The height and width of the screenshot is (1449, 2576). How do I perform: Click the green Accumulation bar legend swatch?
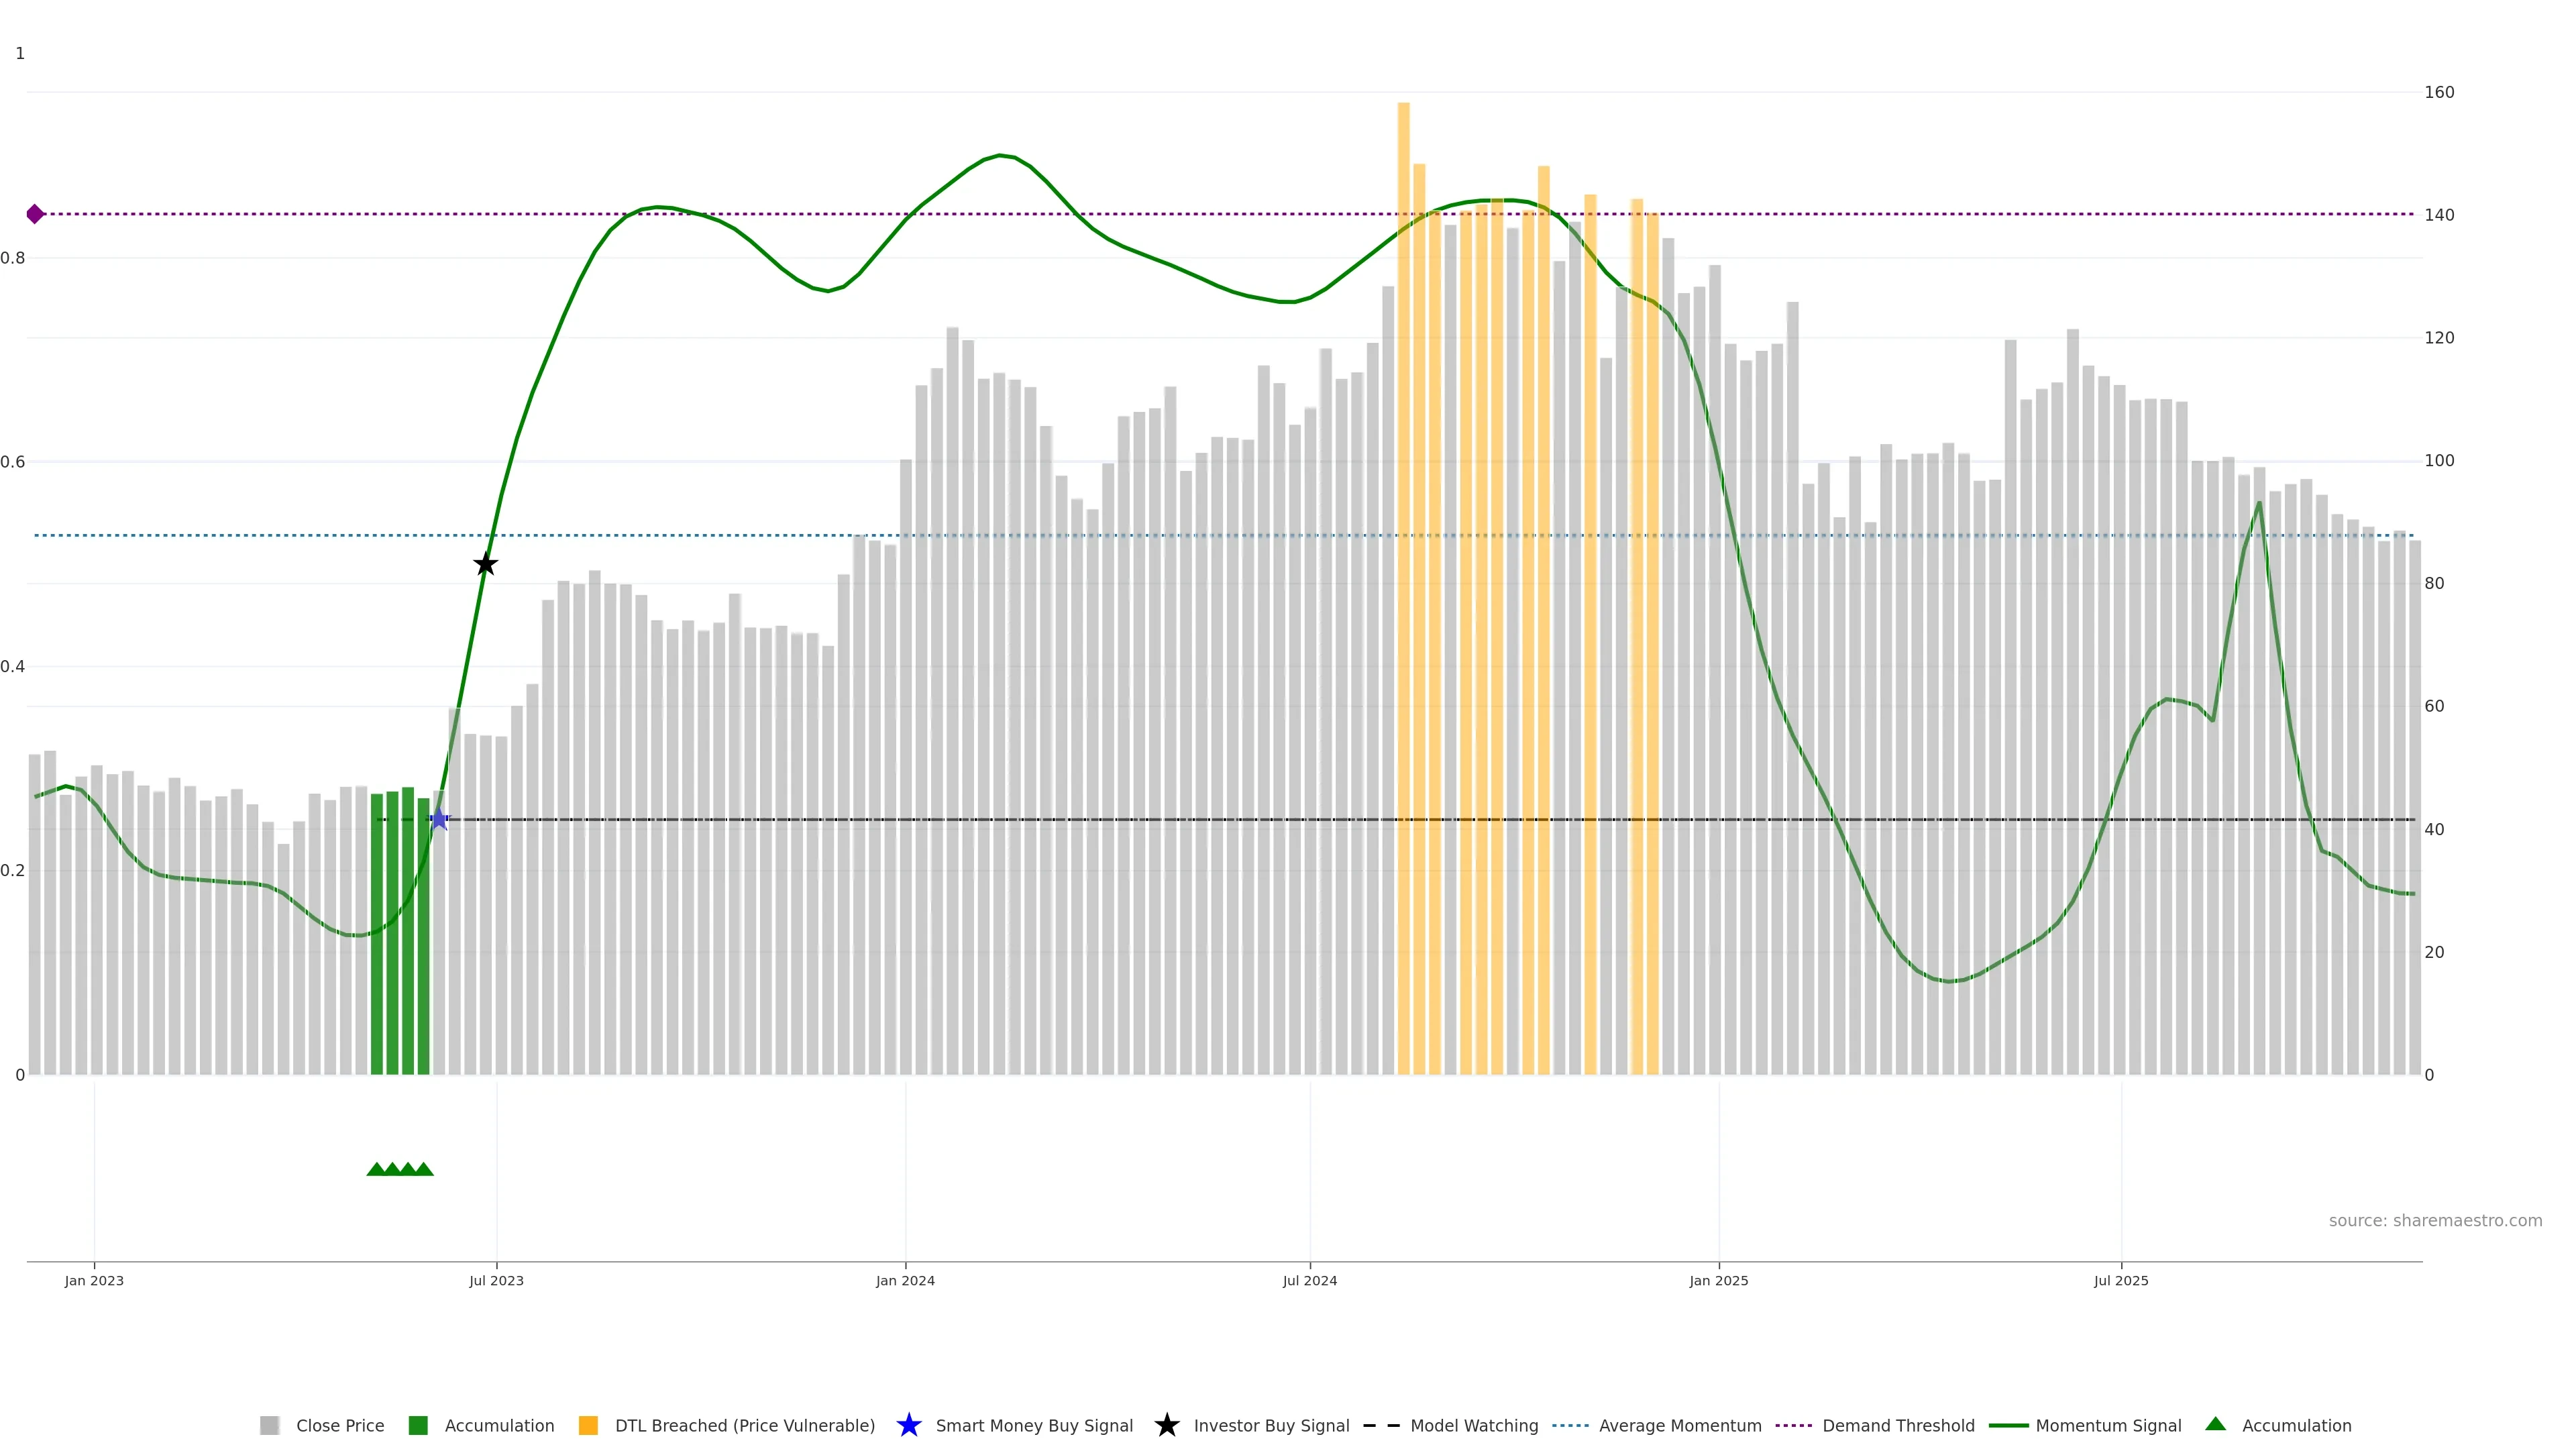(x=418, y=1425)
